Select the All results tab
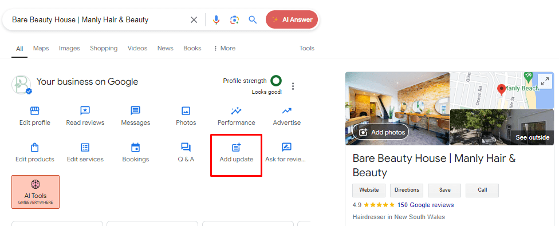The height and width of the screenshot is (226, 559). tap(19, 49)
